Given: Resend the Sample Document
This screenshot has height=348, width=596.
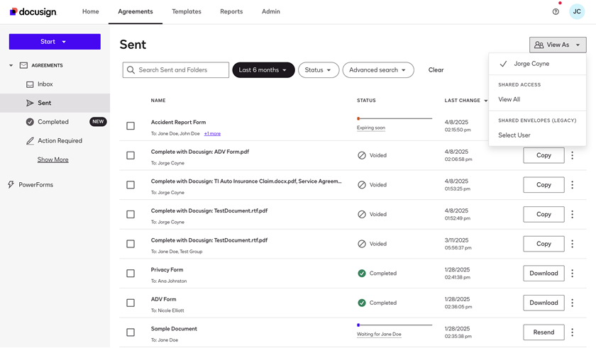Looking at the screenshot, I should [x=543, y=332].
